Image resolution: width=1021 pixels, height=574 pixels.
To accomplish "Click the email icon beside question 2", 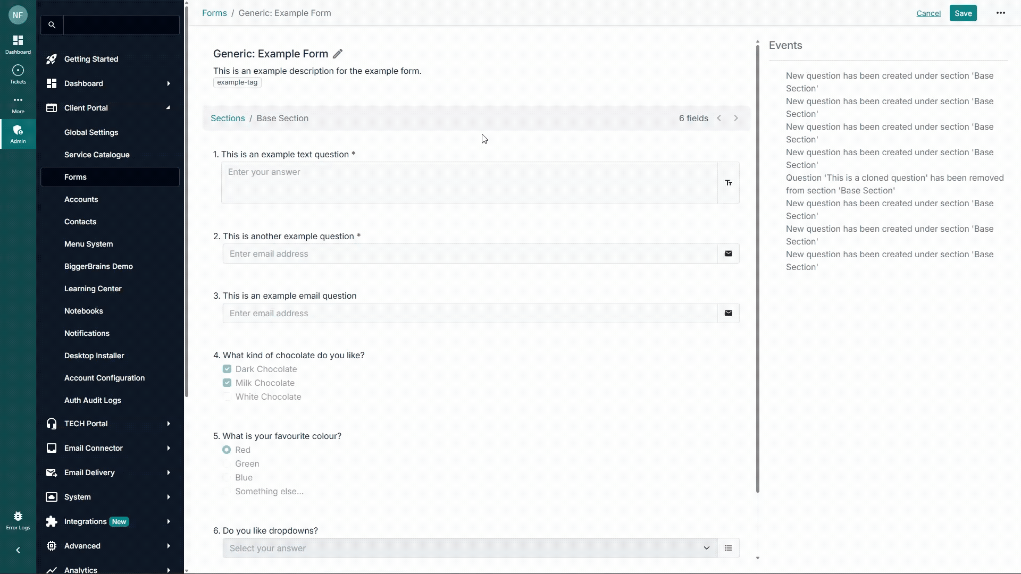I will (x=728, y=254).
